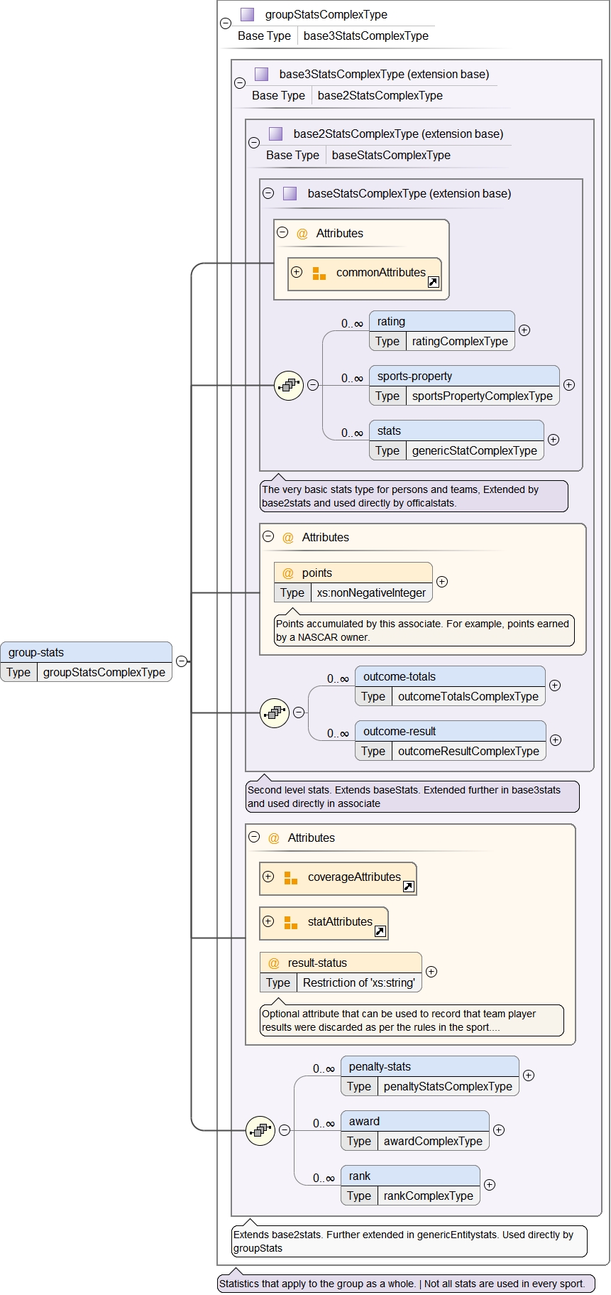Image resolution: width=611 pixels, height=1295 pixels.
Task: Collapse the group-stats root element
Action: click(x=182, y=661)
